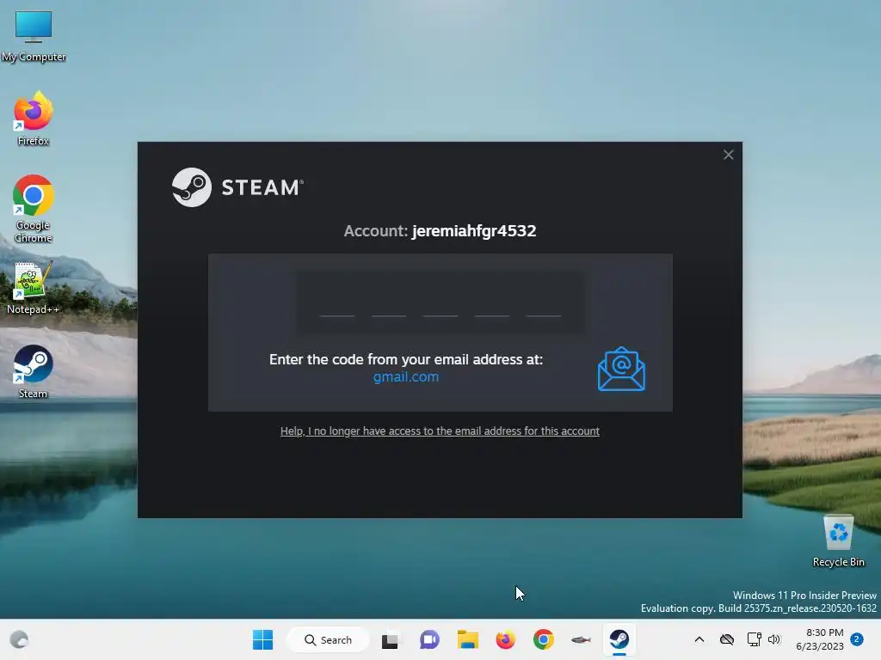
Task: Click the fourth code digit field
Action: click(492, 303)
